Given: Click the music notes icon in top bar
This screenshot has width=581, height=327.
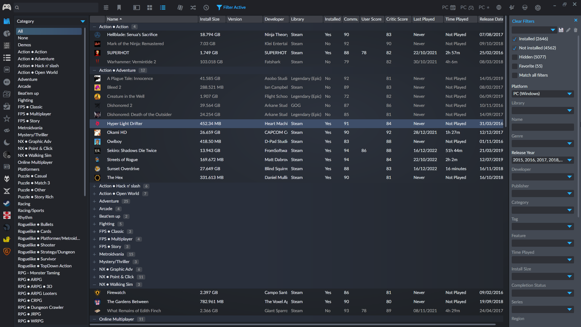Looking at the screenshot, I should pos(512,8).
